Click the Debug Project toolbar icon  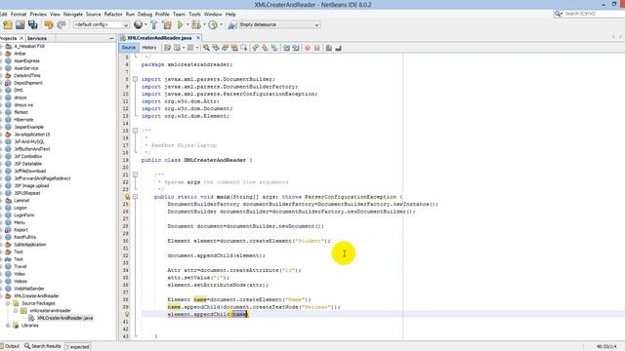coord(195,24)
